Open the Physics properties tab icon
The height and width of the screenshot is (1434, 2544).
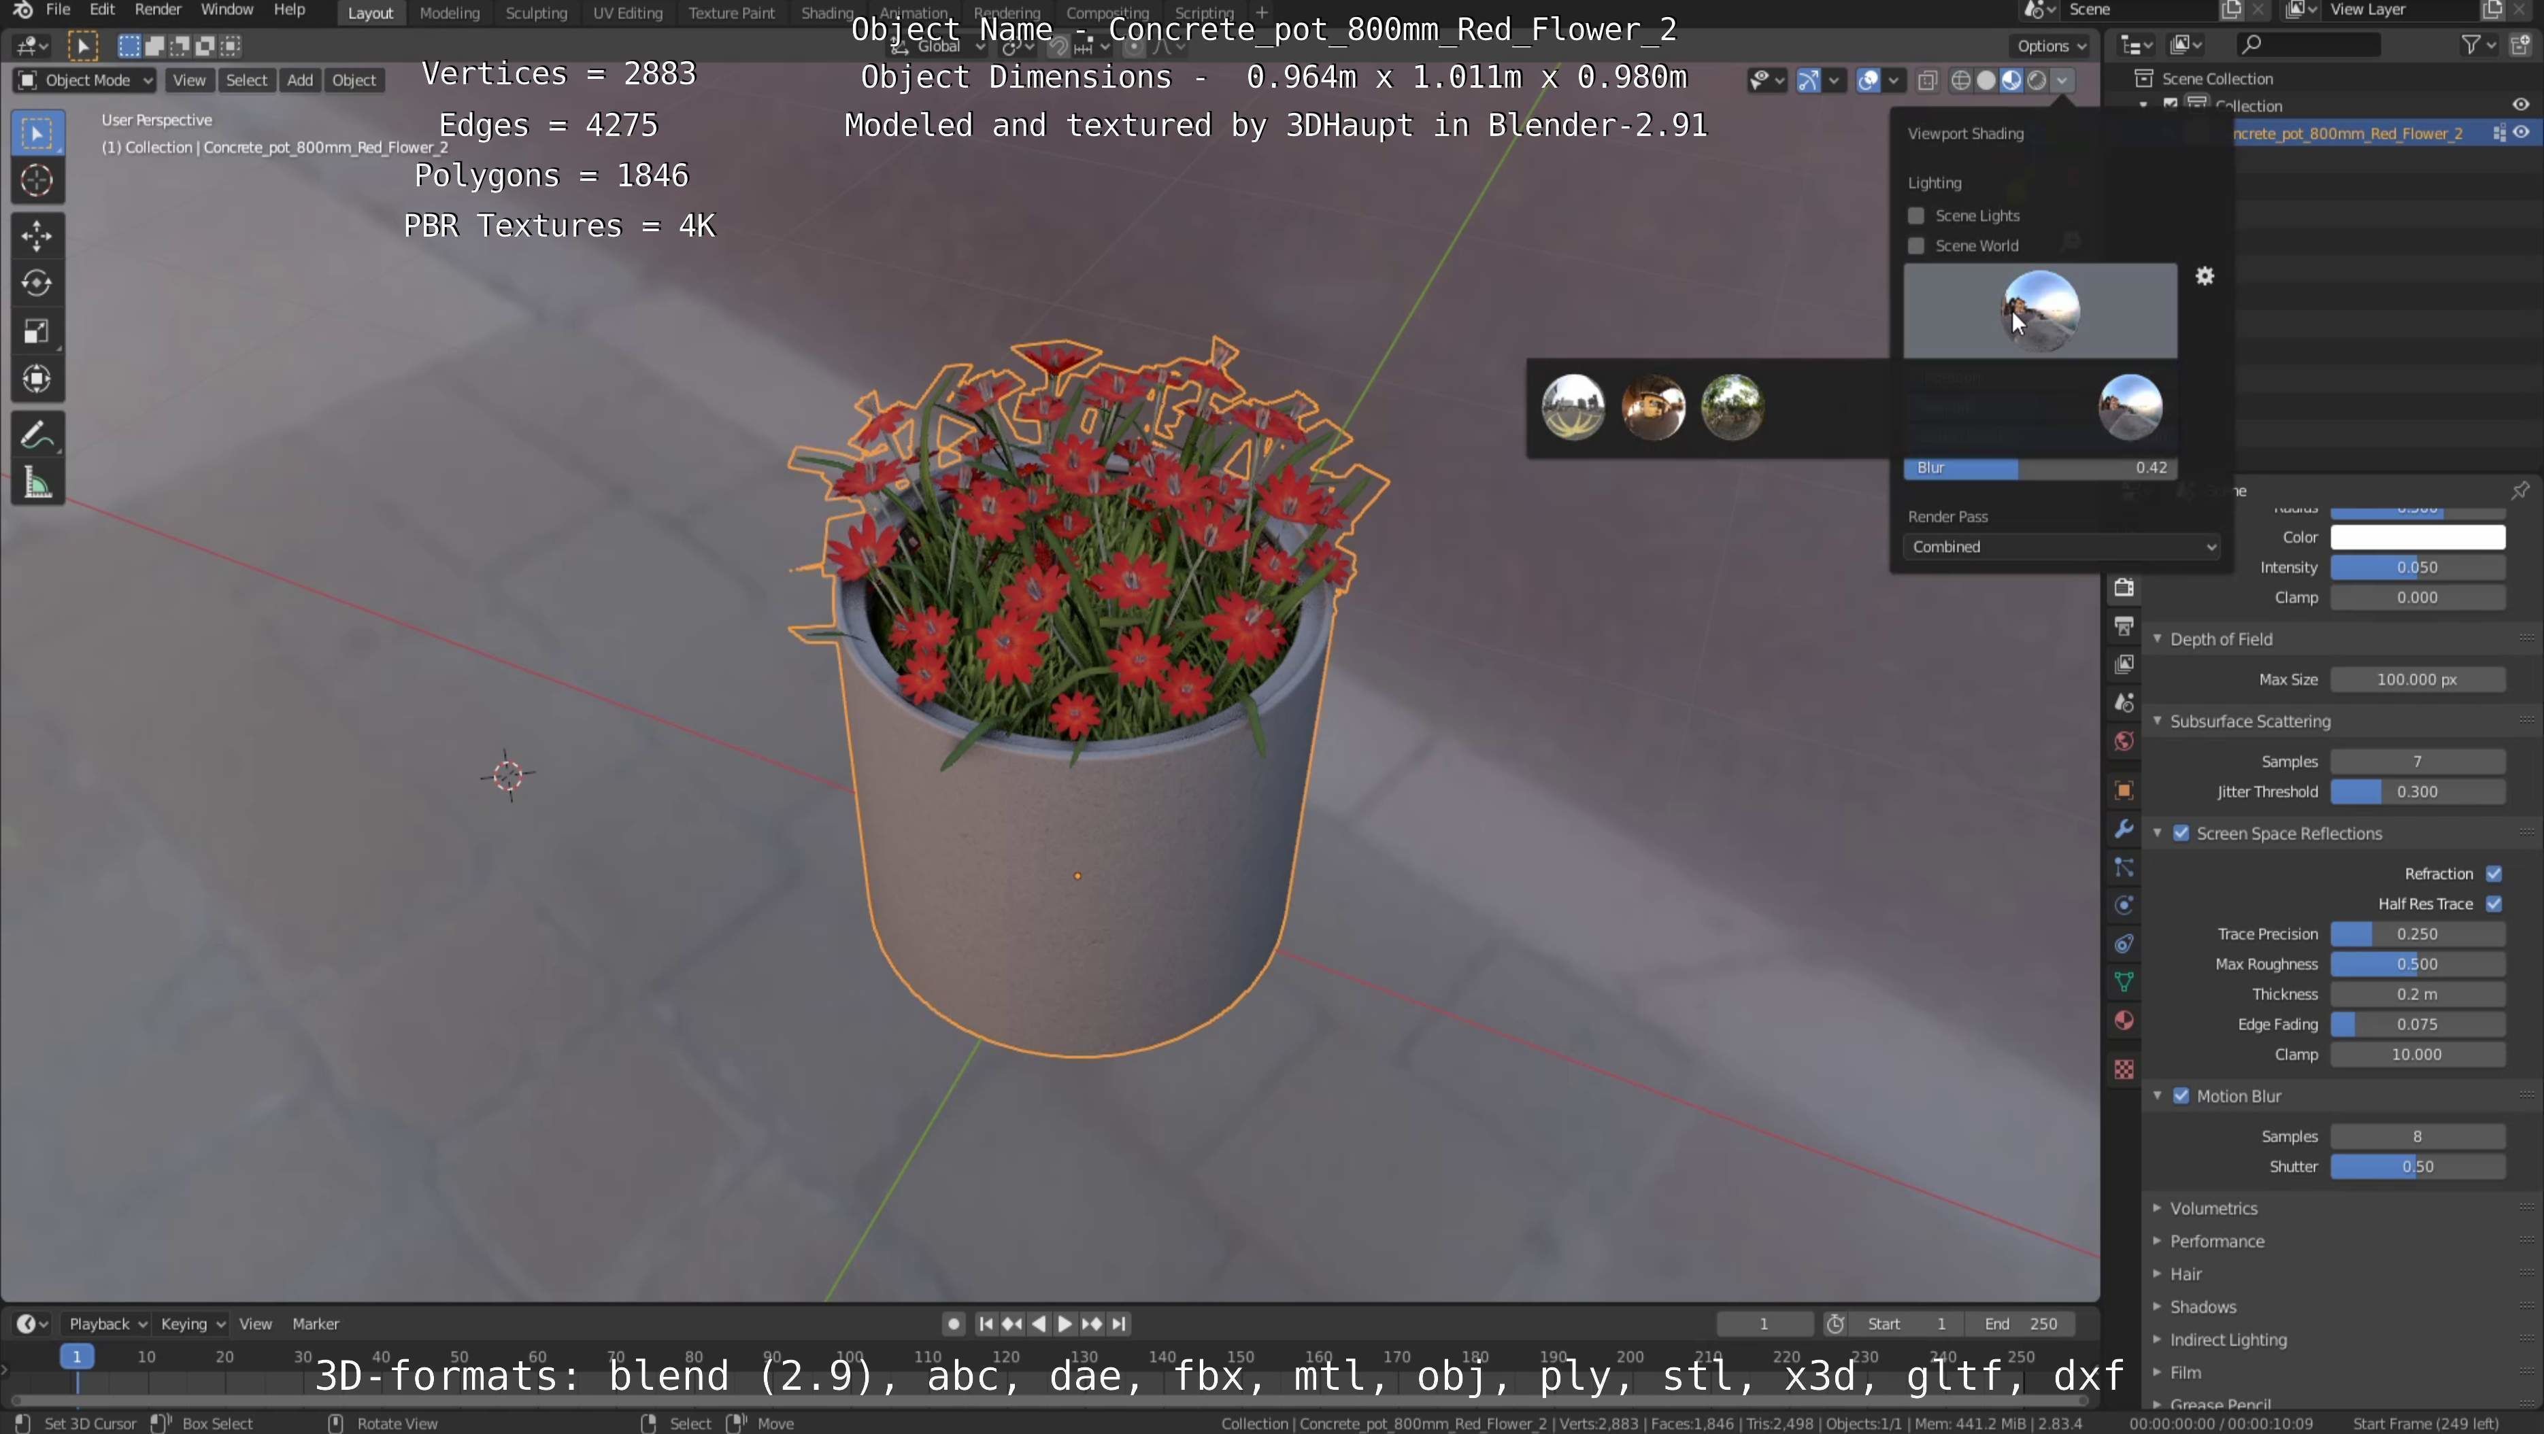[x=2124, y=905]
